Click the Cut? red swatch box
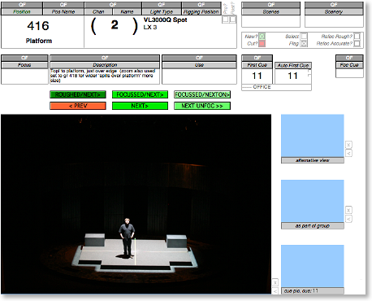 262,44
